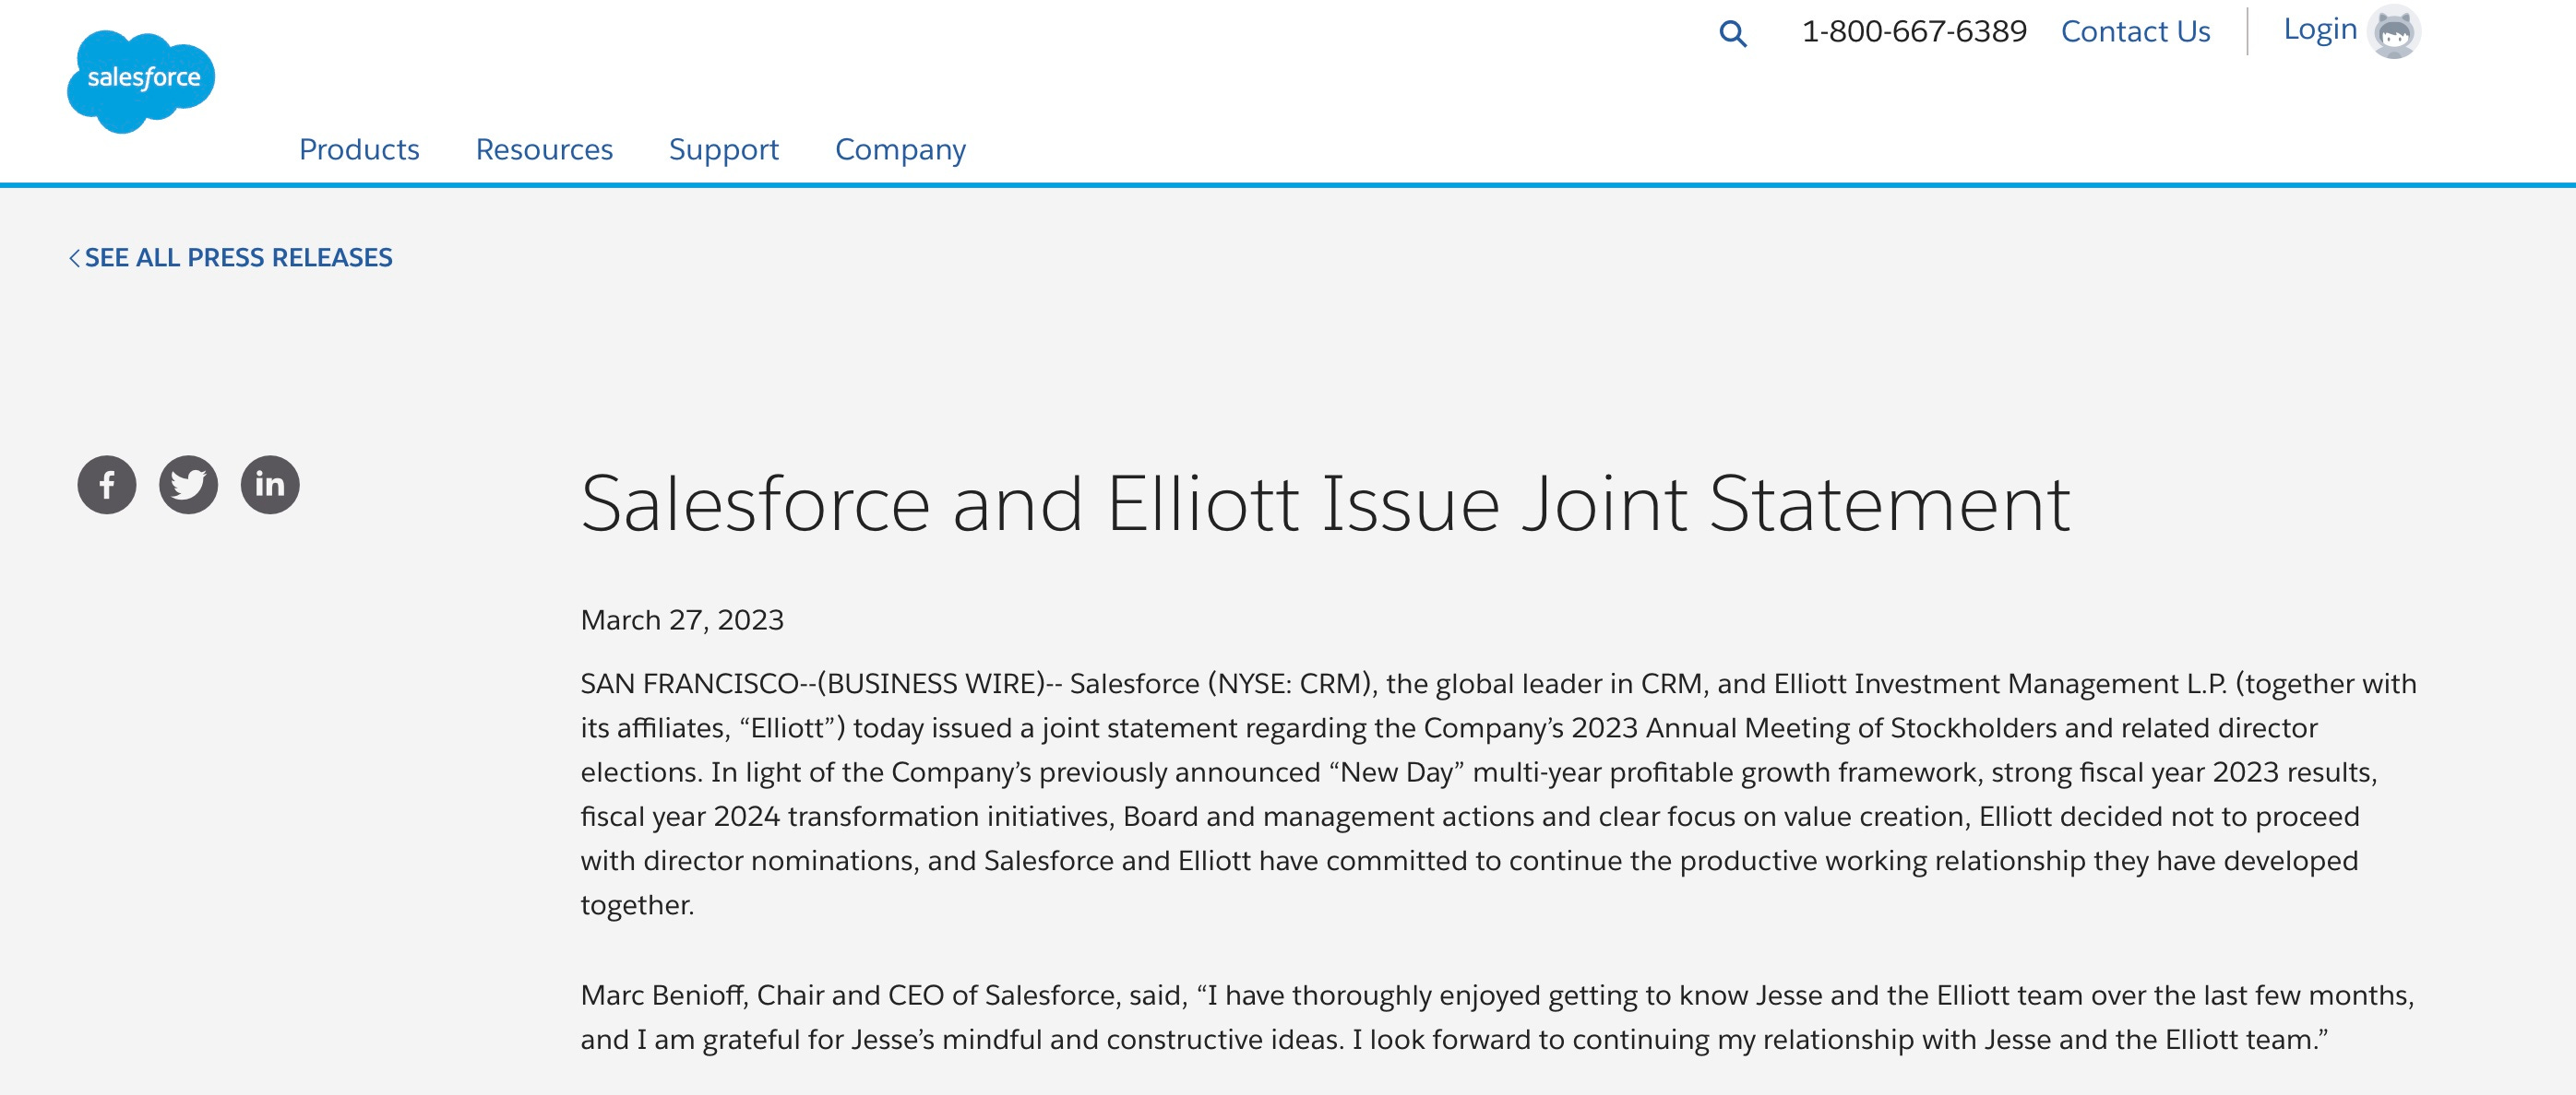Click the Salesforce cloud logo
This screenshot has height=1095, width=2576.
[x=141, y=81]
